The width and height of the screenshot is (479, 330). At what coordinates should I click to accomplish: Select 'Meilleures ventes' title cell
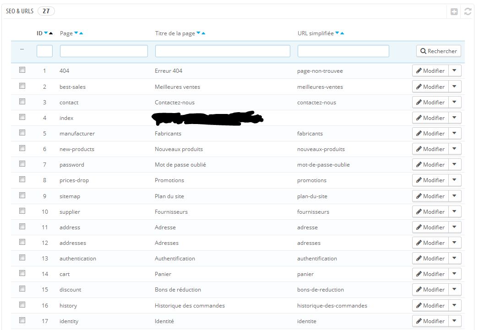pyautogui.click(x=178, y=87)
